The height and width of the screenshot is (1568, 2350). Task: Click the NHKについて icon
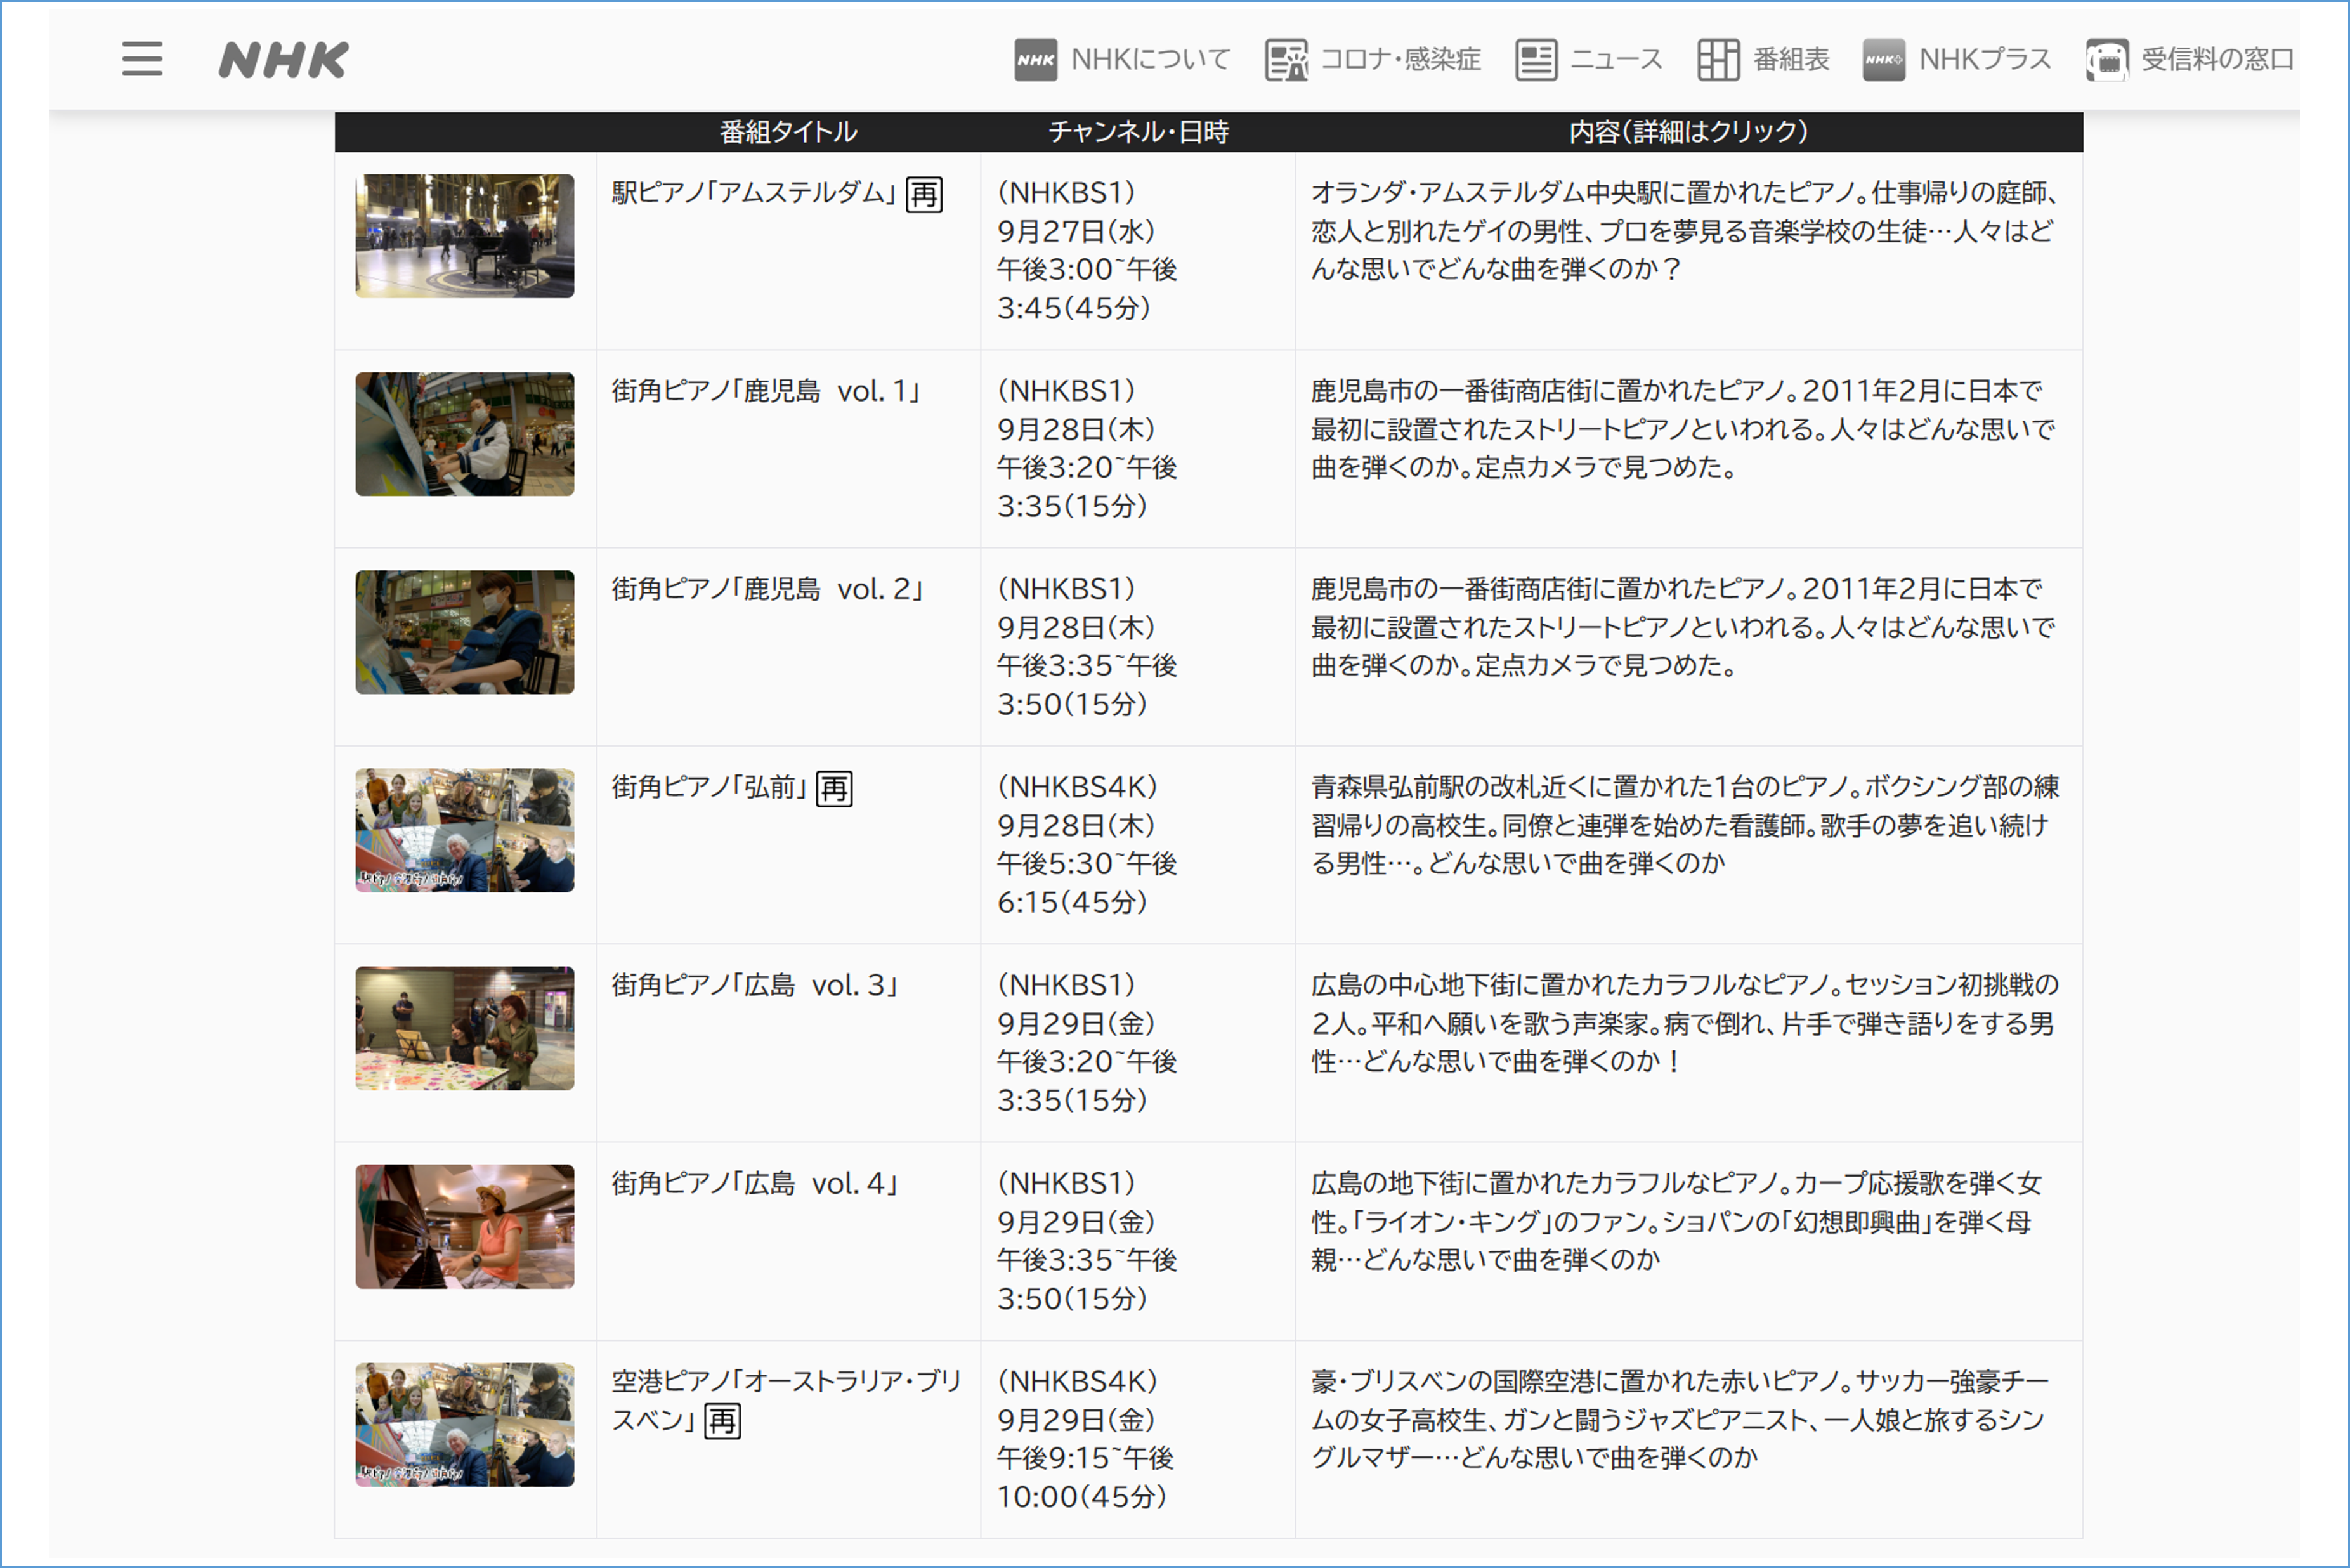click(1035, 60)
